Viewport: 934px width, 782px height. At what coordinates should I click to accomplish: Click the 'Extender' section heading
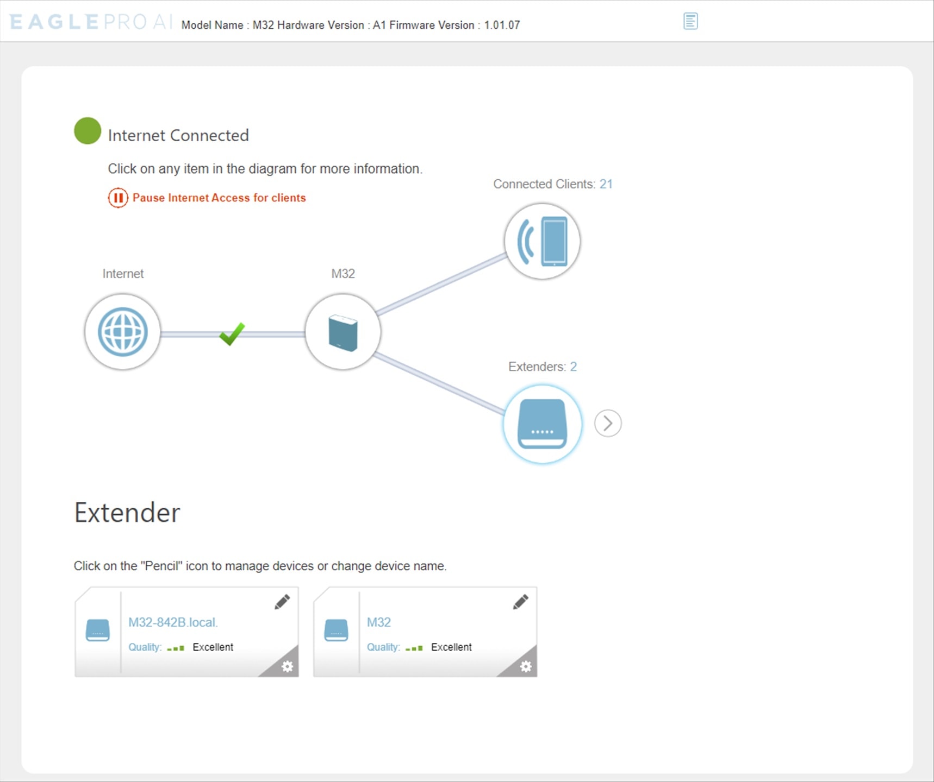point(127,513)
